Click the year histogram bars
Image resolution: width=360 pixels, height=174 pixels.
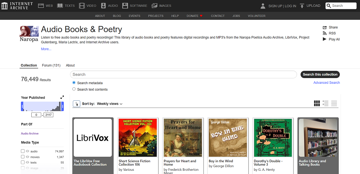click(x=42, y=106)
